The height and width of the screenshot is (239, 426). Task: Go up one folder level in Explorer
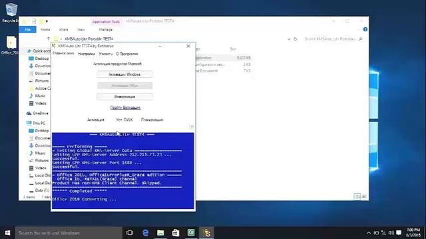(49, 39)
